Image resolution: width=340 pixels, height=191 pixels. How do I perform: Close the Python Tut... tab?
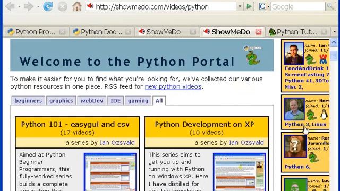[x=324, y=32]
